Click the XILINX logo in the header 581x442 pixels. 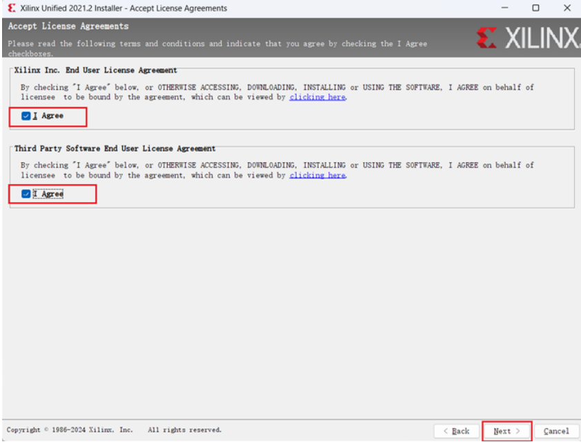point(528,38)
